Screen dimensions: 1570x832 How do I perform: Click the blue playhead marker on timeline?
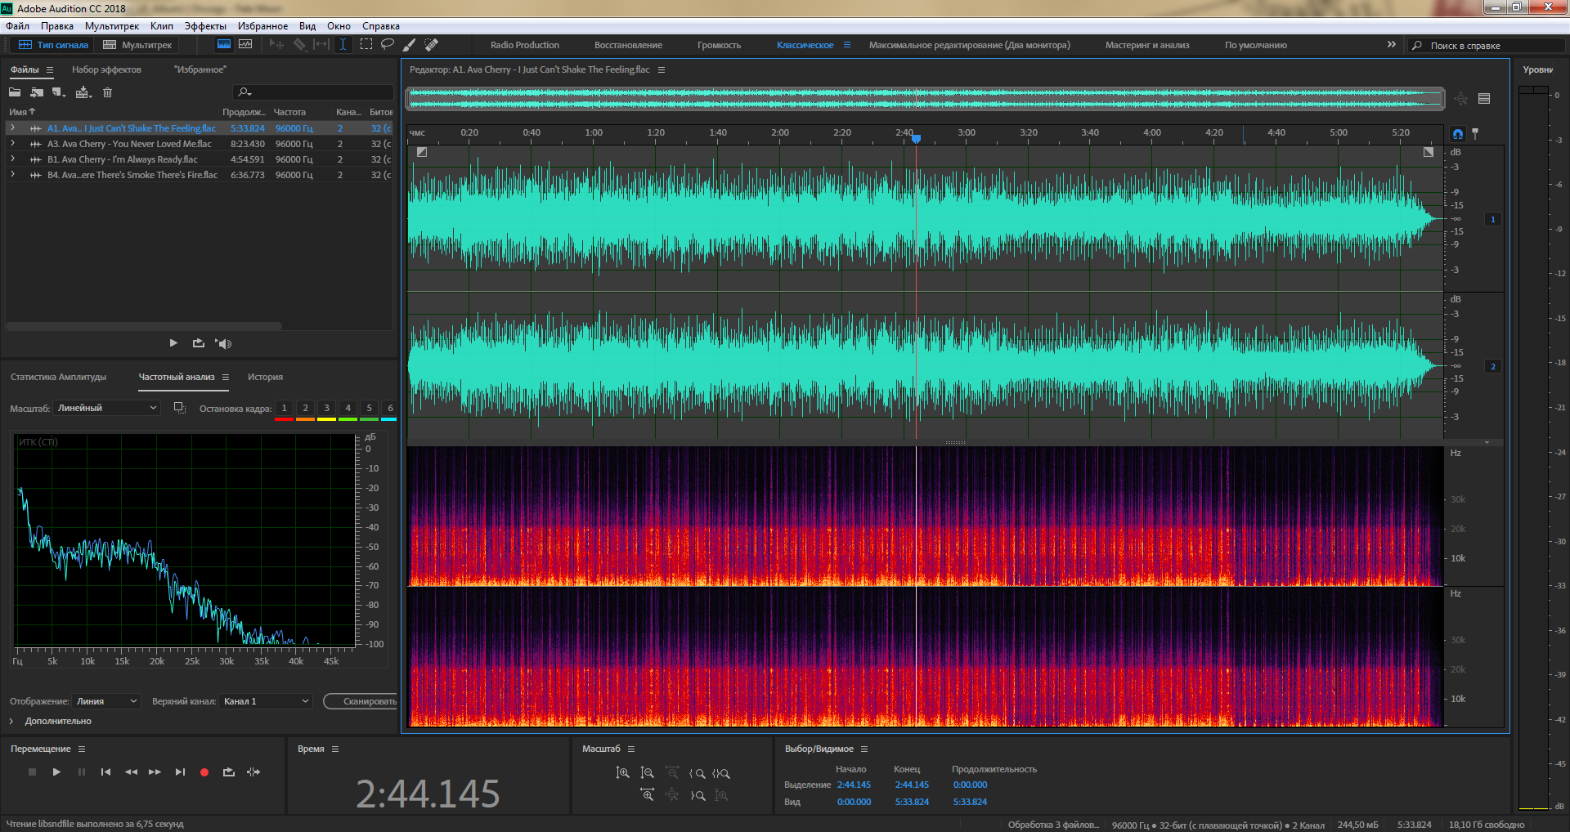coord(916,138)
